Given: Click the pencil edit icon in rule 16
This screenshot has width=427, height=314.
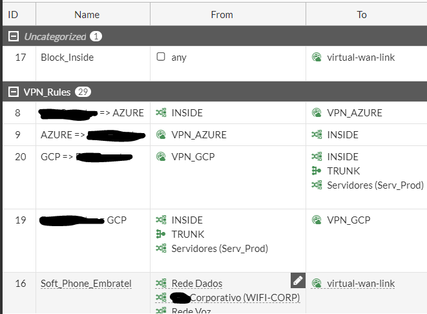Looking at the screenshot, I should (297, 280).
